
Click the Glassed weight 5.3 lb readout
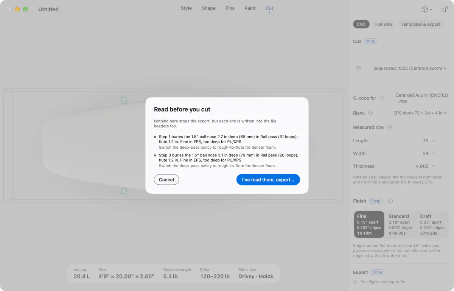point(177,274)
